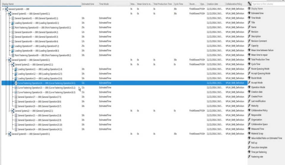Click the General Operation21 hourglass icon
This screenshot has height=165, width=285.
[x=16, y=116]
